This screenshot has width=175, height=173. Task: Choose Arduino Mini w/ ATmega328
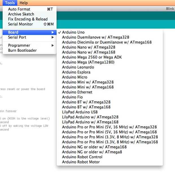coord(110,82)
